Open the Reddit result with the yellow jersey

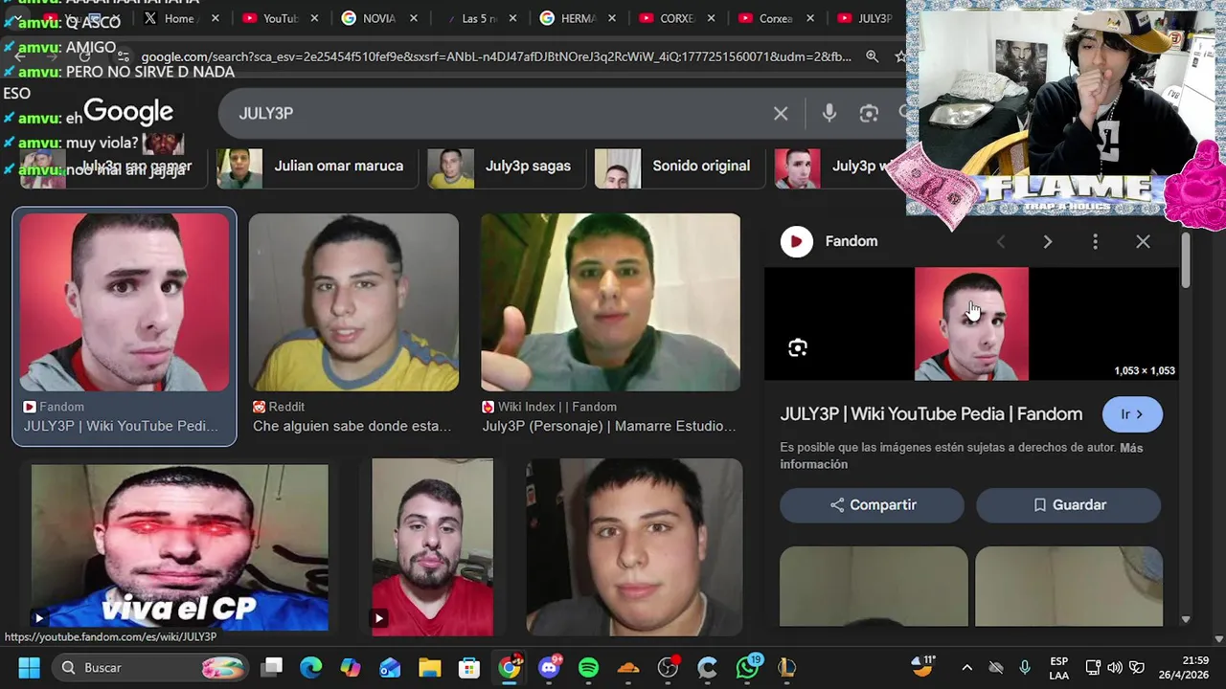click(353, 301)
